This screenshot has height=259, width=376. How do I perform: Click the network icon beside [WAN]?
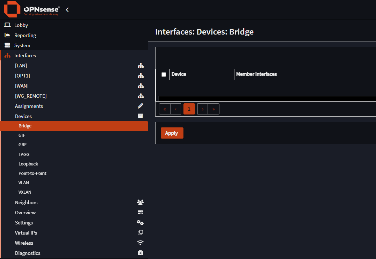141,86
